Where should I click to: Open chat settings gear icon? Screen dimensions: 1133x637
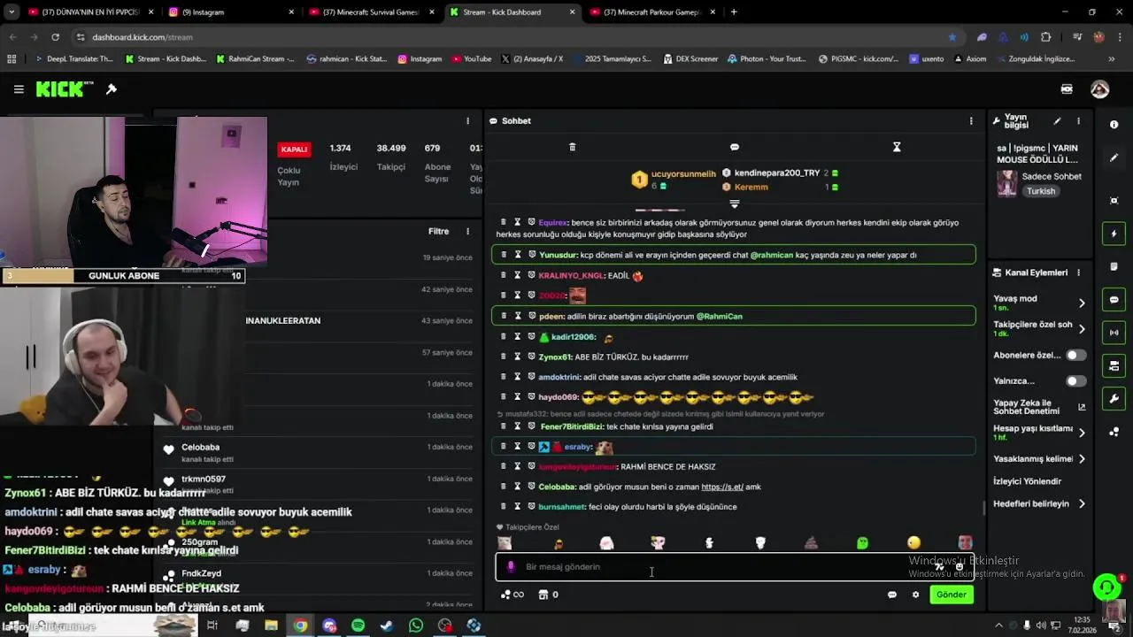pos(915,595)
